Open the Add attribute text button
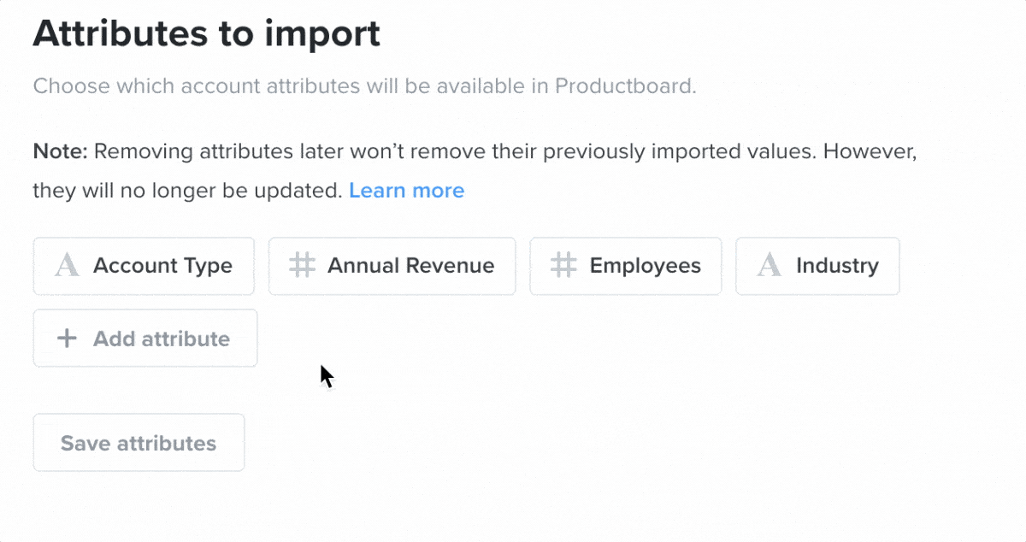This screenshot has height=542, width=1026. 162,339
